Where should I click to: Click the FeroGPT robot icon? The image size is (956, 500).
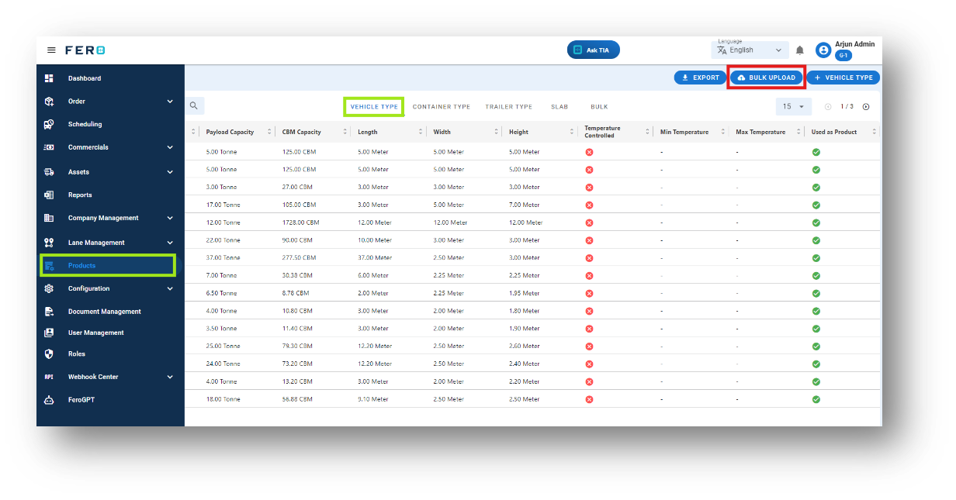[49, 400]
